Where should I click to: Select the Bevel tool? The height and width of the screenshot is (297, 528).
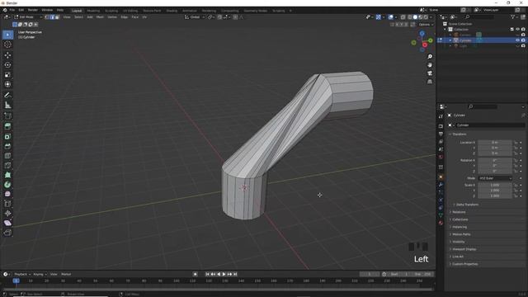[7, 146]
